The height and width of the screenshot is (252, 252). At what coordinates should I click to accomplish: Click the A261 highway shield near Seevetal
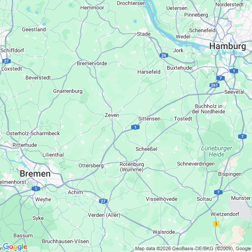(215, 85)
